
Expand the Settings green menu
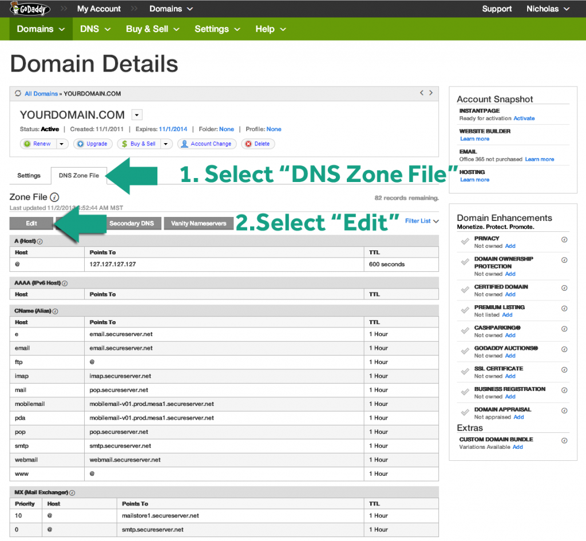click(217, 29)
